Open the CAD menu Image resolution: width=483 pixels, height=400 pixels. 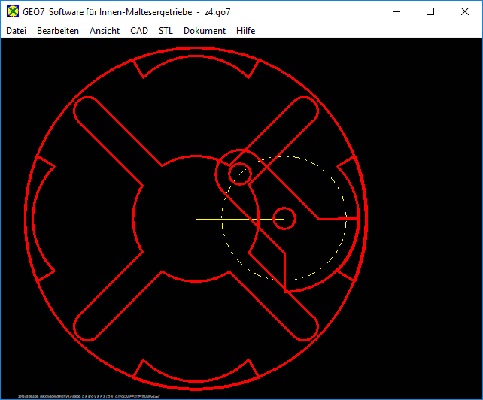(x=138, y=31)
